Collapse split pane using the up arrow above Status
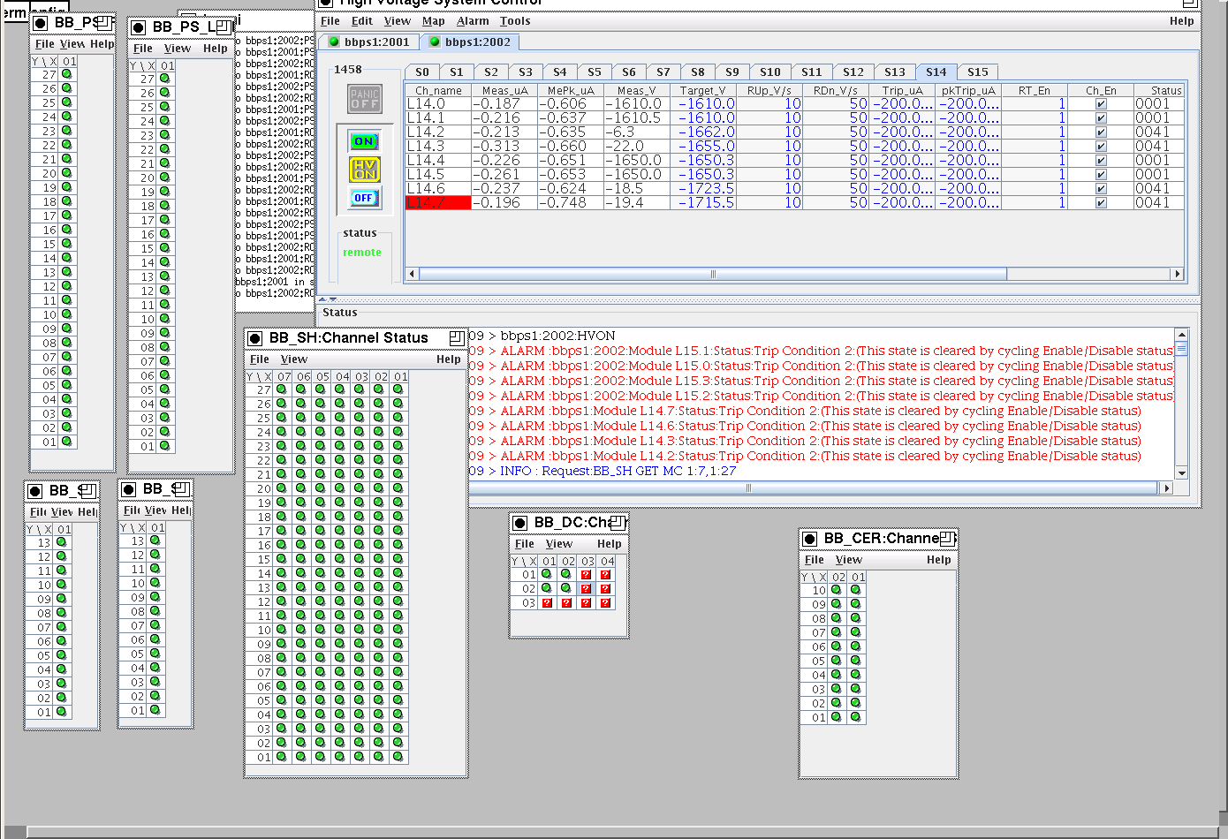1228x839 pixels. pyautogui.click(x=322, y=299)
